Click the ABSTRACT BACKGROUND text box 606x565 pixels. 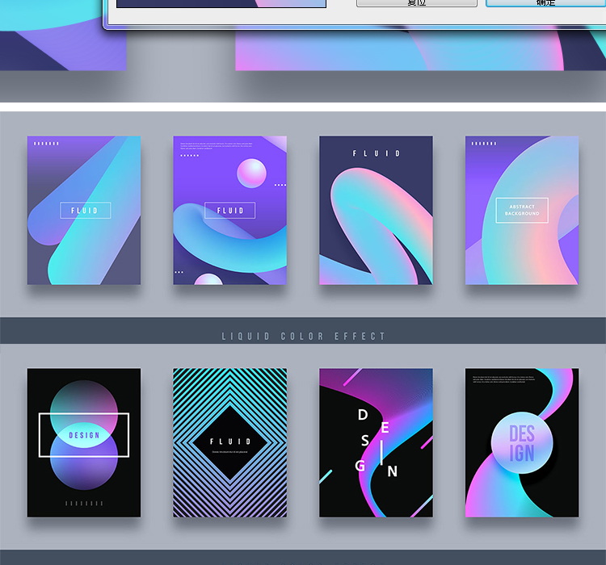(x=522, y=211)
